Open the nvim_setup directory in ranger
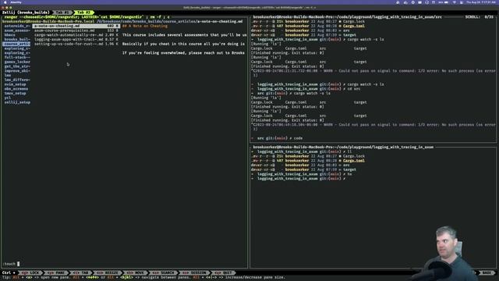This screenshot has height=281, width=499. [x=15, y=84]
